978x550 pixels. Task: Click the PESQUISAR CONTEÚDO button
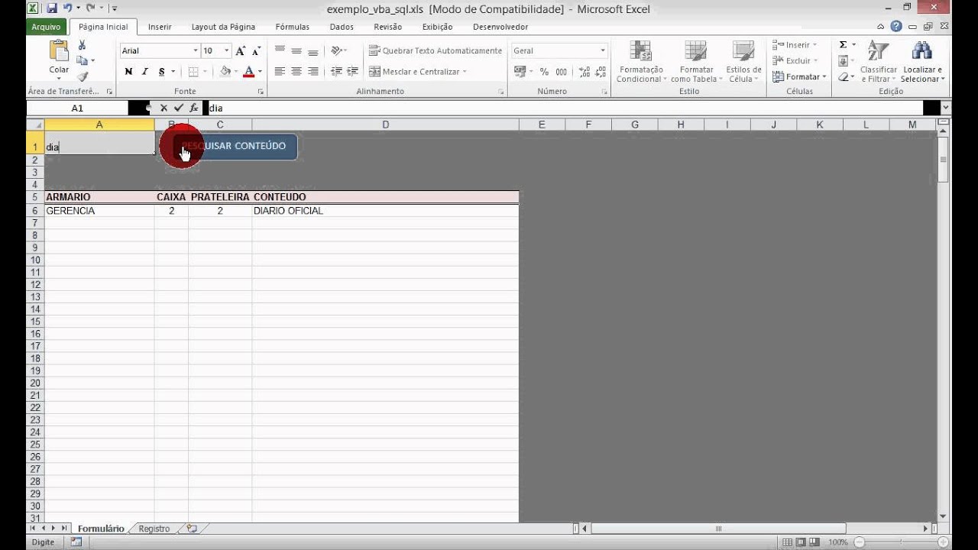[x=235, y=146]
